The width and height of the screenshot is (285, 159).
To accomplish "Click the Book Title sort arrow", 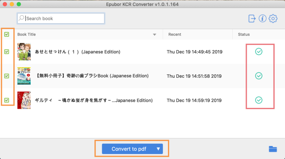I will pos(155,35).
